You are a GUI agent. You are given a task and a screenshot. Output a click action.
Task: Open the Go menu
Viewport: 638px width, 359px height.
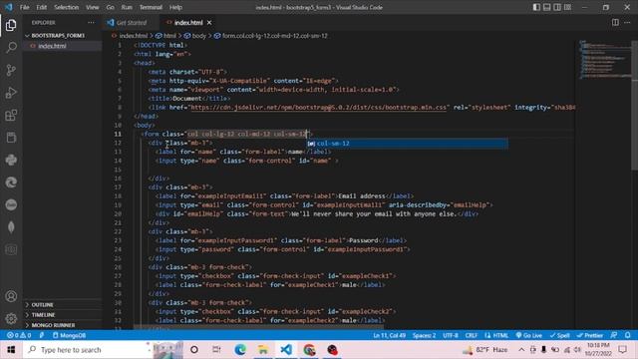click(110, 7)
